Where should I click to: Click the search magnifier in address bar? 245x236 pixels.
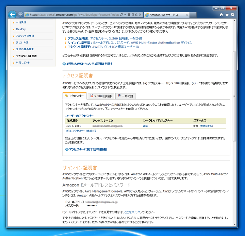121,15
